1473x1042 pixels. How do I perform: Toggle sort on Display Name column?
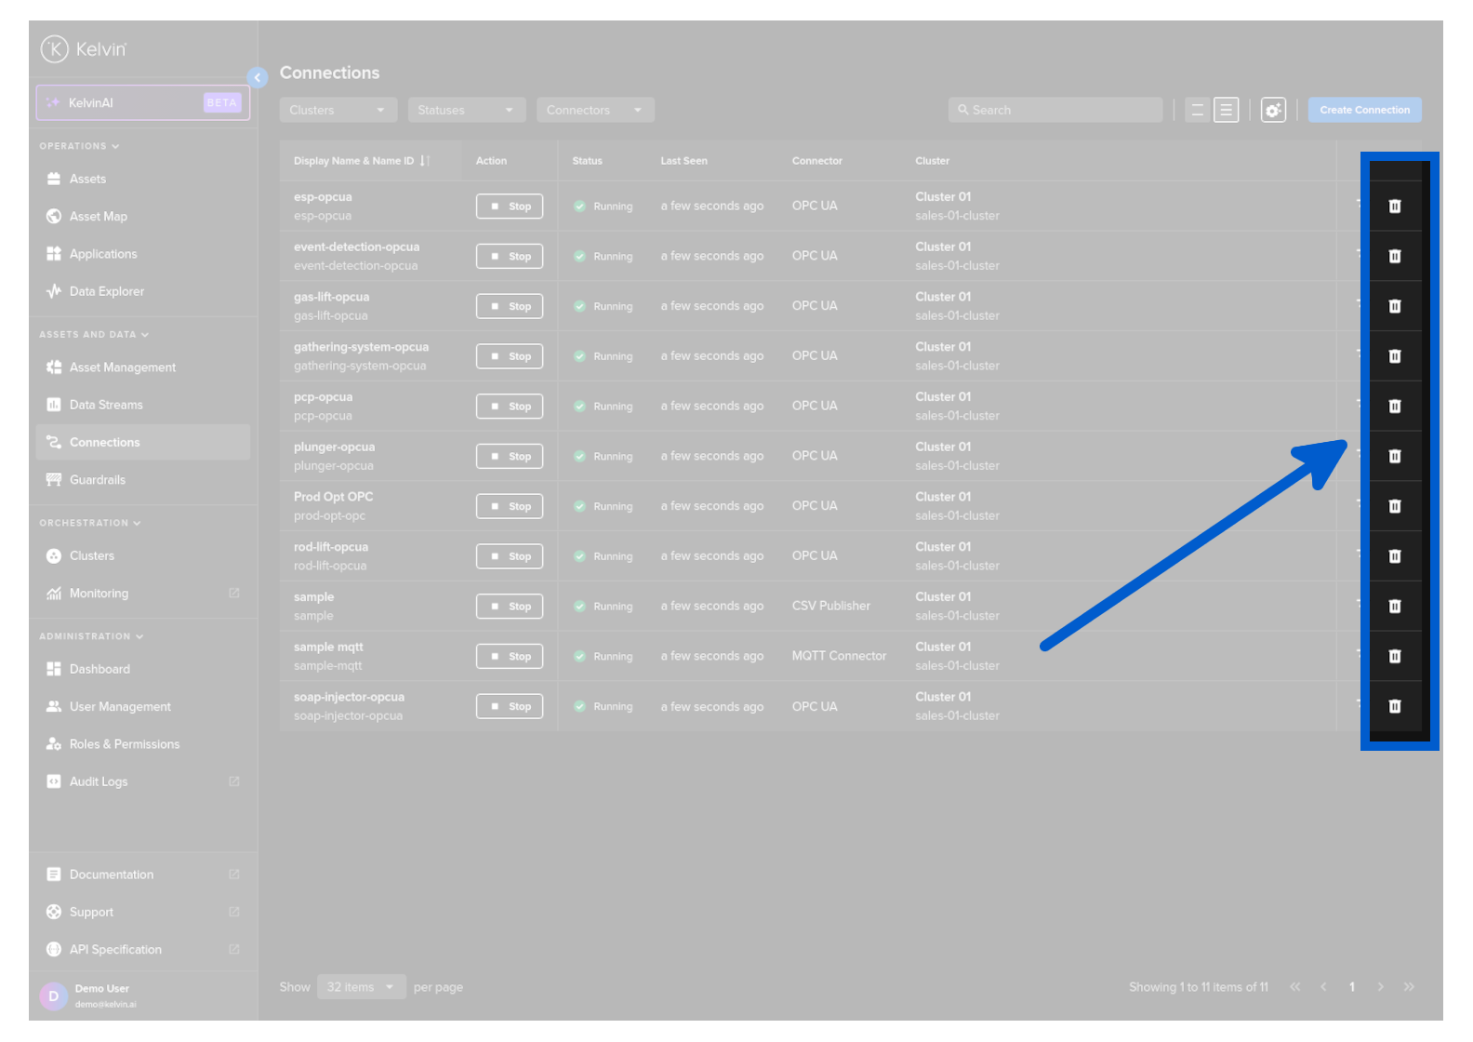[424, 161]
